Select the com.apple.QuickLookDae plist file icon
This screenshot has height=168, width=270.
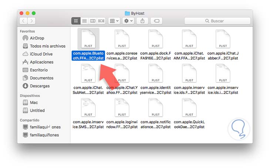[189, 107]
